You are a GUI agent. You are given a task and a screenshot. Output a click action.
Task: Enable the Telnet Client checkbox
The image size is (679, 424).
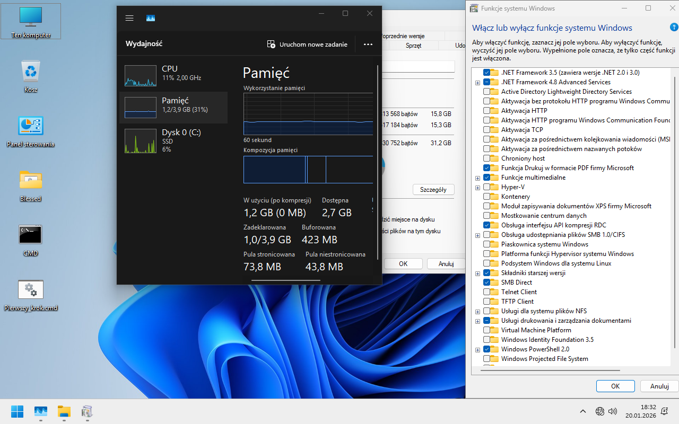point(487,292)
